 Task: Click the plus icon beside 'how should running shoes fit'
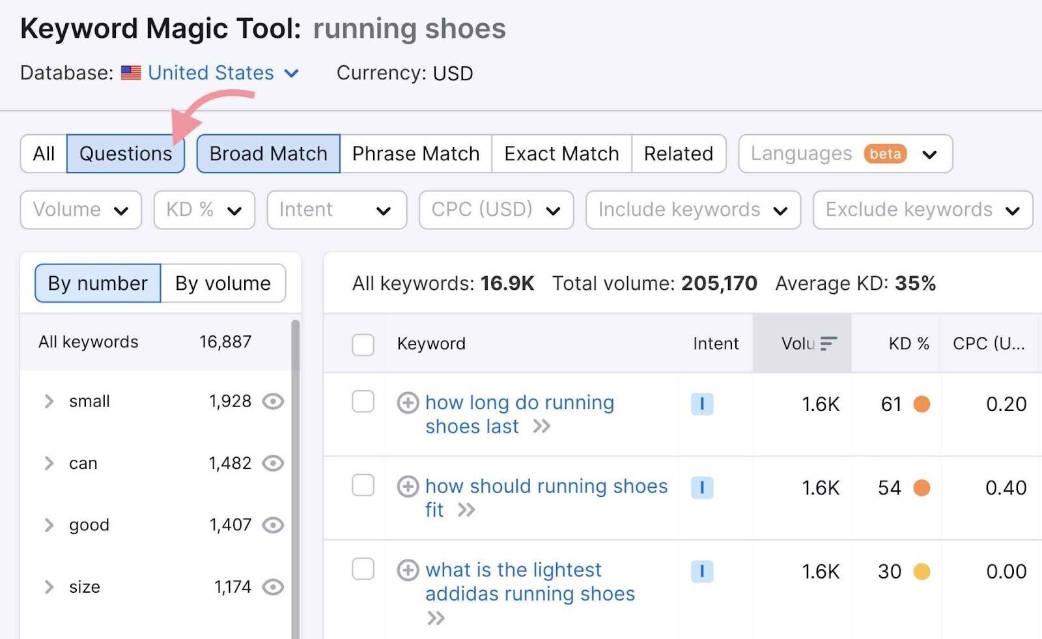tap(408, 487)
